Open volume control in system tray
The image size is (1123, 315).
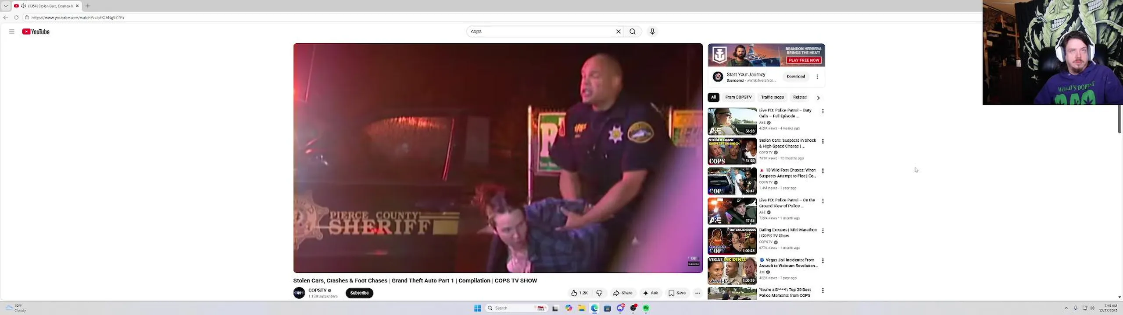point(1092,308)
